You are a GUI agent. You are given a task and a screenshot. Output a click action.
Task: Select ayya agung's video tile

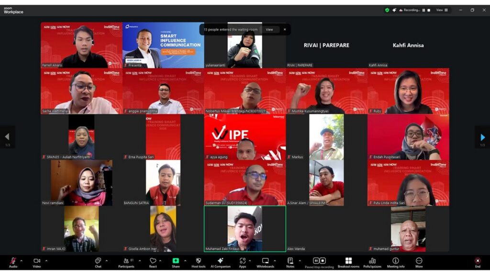coord(245,137)
